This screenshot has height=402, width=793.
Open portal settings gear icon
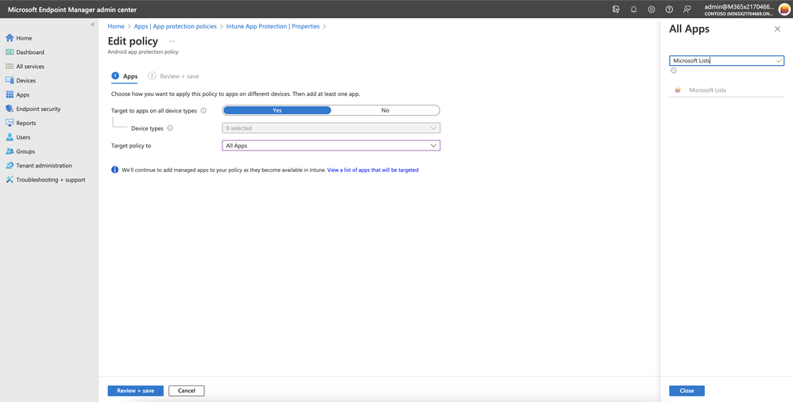click(x=652, y=9)
